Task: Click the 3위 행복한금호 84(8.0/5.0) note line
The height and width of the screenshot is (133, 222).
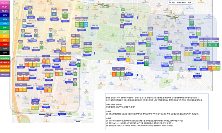Action: 139,125
